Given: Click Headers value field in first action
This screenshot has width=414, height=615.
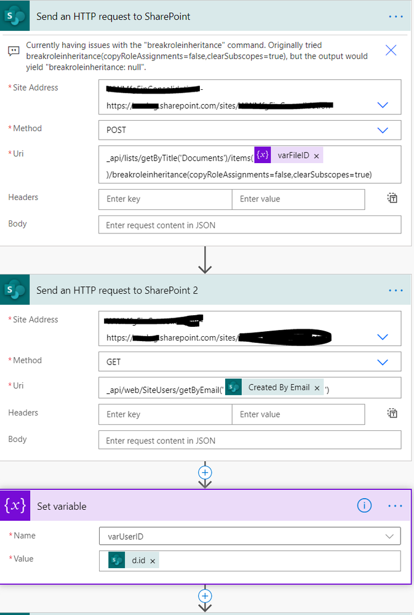Looking at the screenshot, I should click(x=298, y=199).
